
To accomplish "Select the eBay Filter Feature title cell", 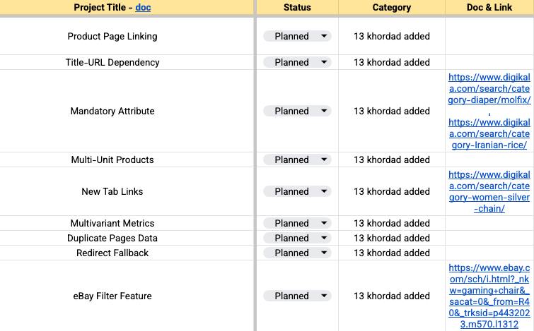I will [112, 296].
